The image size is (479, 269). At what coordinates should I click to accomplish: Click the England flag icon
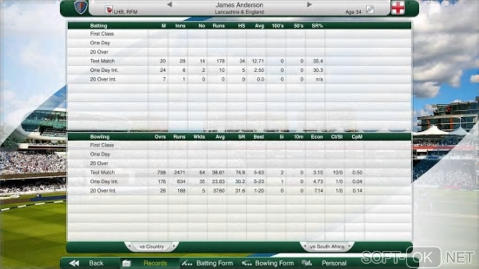click(x=398, y=8)
